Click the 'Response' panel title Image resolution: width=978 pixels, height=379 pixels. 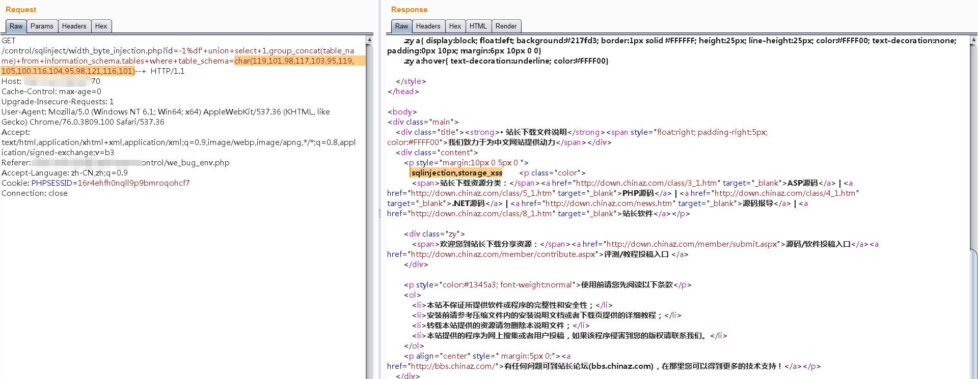coord(409,10)
